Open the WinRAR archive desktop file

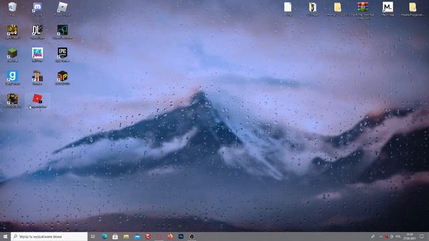click(x=363, y=7)
